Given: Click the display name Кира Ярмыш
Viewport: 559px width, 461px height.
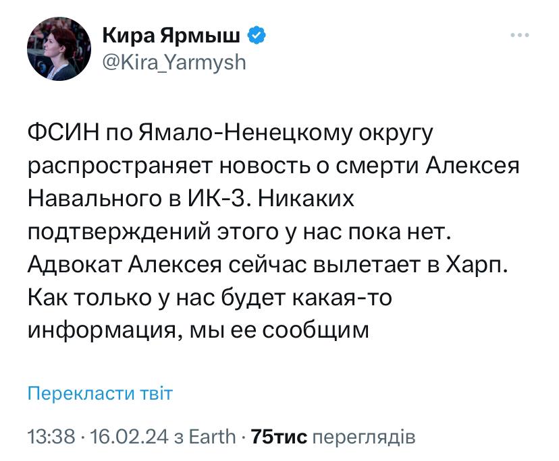Looking at the screenshot, I should click(173, 36).
